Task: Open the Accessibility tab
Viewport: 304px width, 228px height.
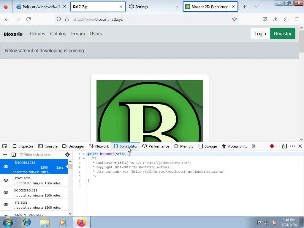Action: [235, 146]
